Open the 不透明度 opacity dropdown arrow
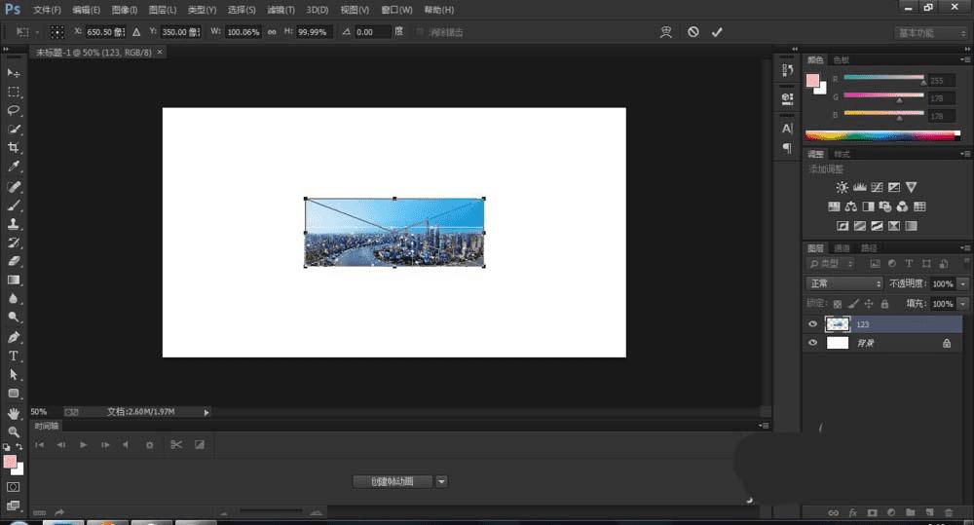Viewport: 974px width, 525px height. tap(963, 283)
